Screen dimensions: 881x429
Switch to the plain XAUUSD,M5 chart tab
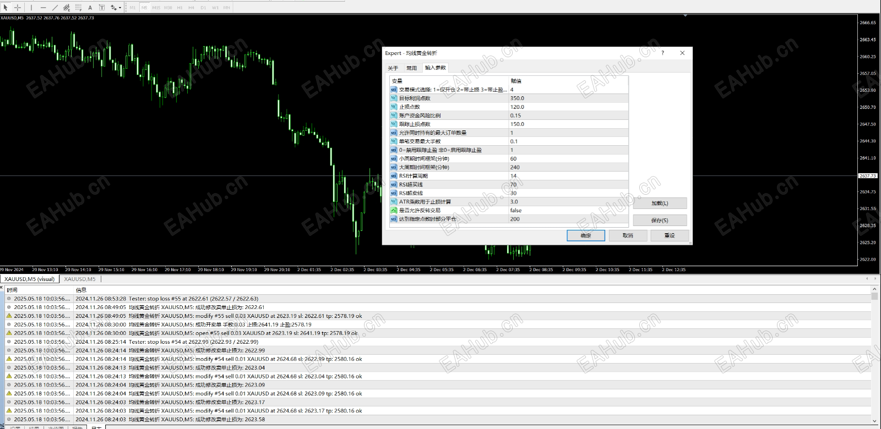[80, 279]
